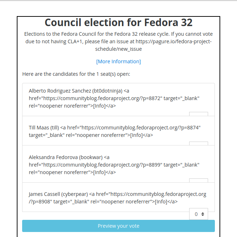Open Alberto Rodriguez Sanchez's vote selector box

pyautogui.click(x=198, y=114)
